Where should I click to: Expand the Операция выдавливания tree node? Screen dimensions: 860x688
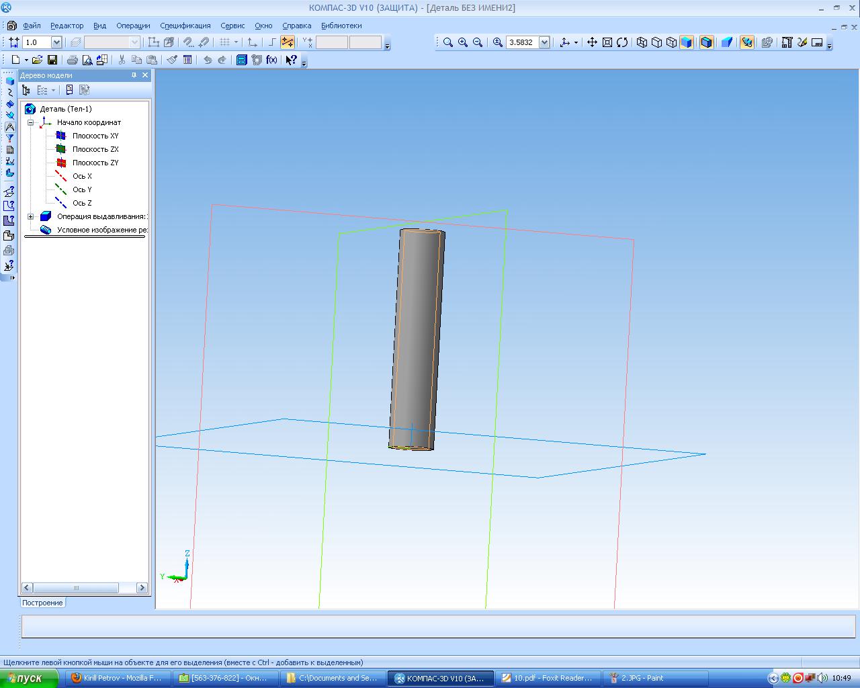(x=31, y=216)
